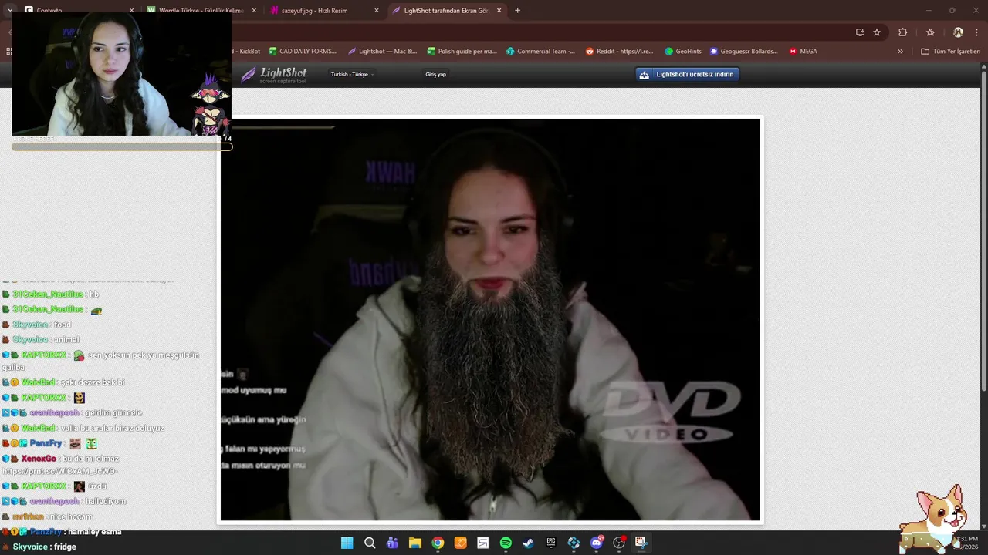Click the taskbar clock and date

pyautogui.click(x=967, y=543)
